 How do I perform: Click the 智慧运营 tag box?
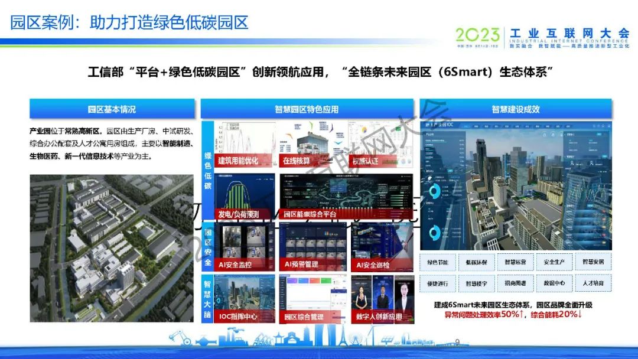coord(515,262)
